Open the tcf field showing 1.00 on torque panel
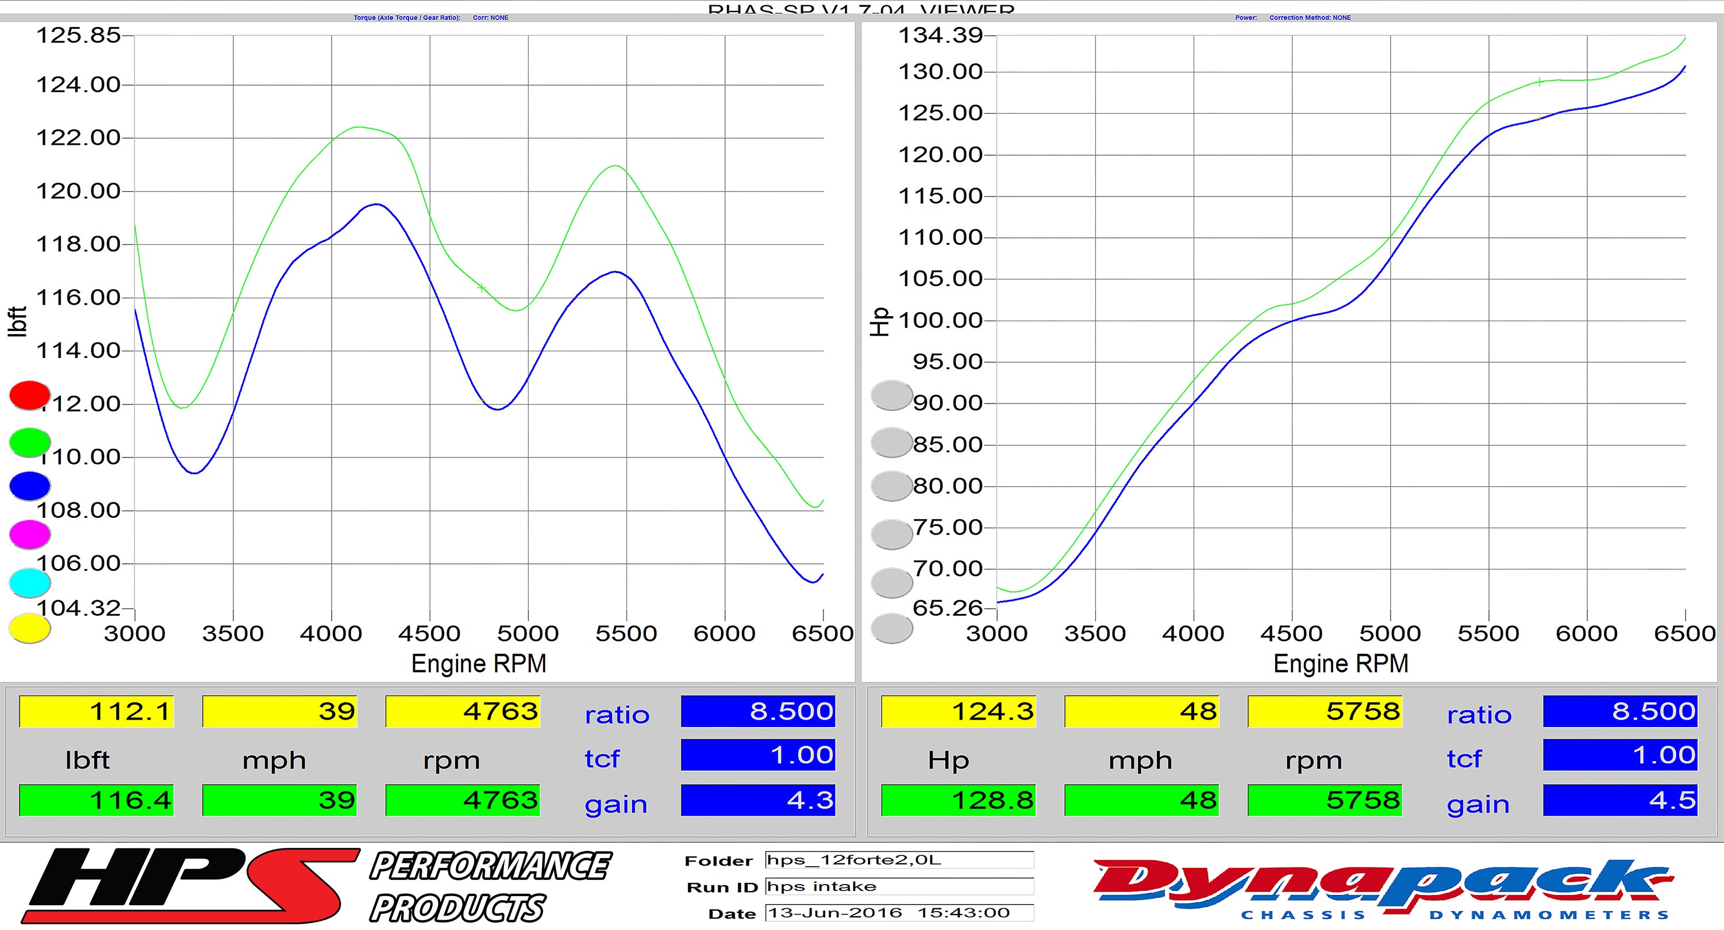1724x930 pixels. 757,755
